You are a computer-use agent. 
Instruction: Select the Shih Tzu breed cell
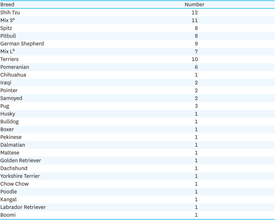click(x=10, y=12)
